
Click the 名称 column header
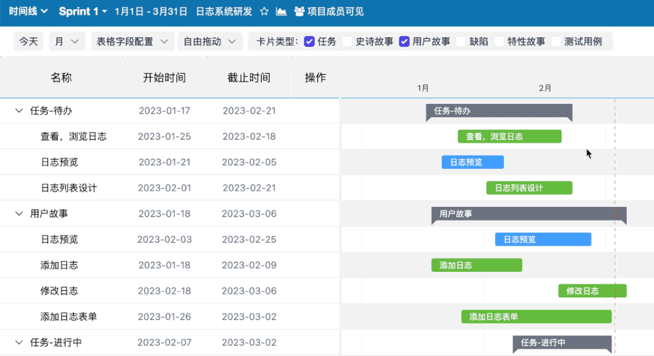(61, 77)
